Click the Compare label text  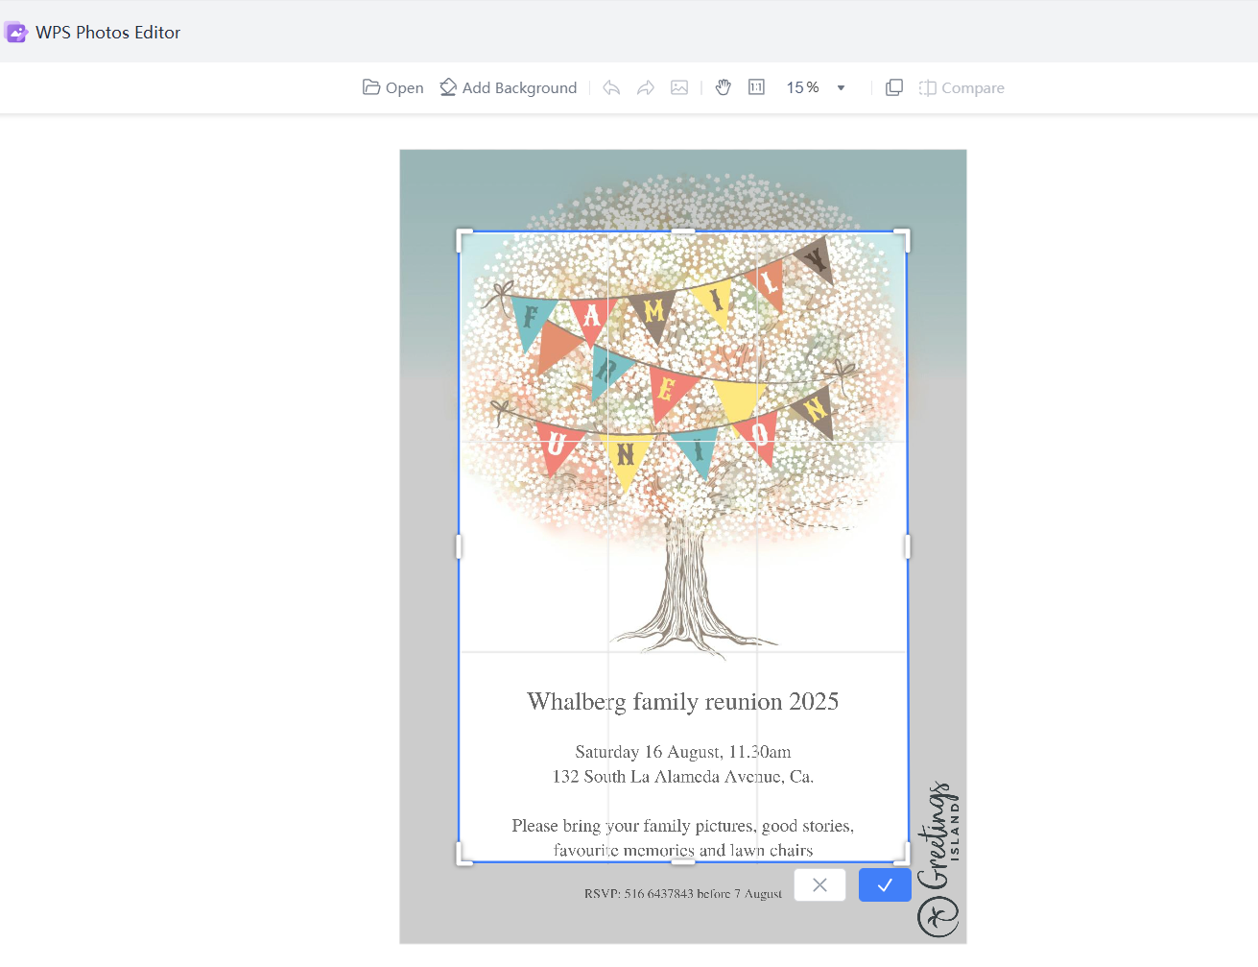[x=972, y=87]
